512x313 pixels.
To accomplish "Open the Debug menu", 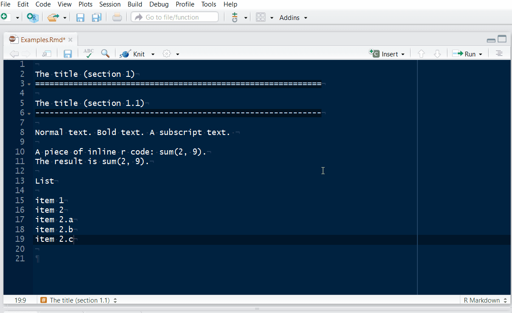I will tap(159, 4).
